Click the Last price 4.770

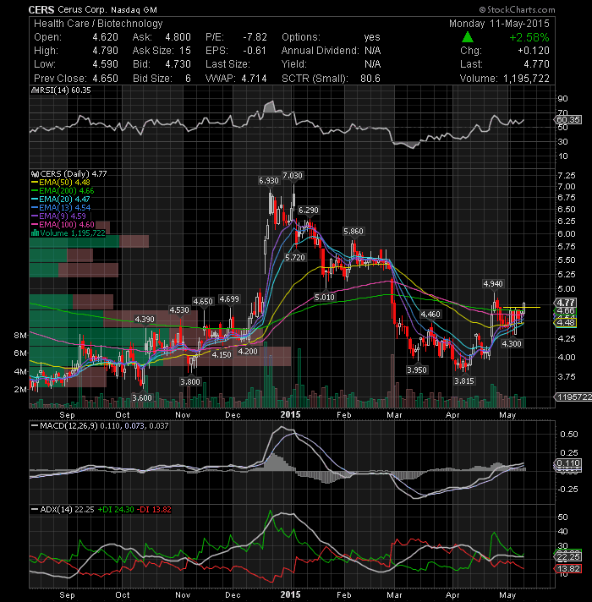pyautogui.click(x=536, y=63)
